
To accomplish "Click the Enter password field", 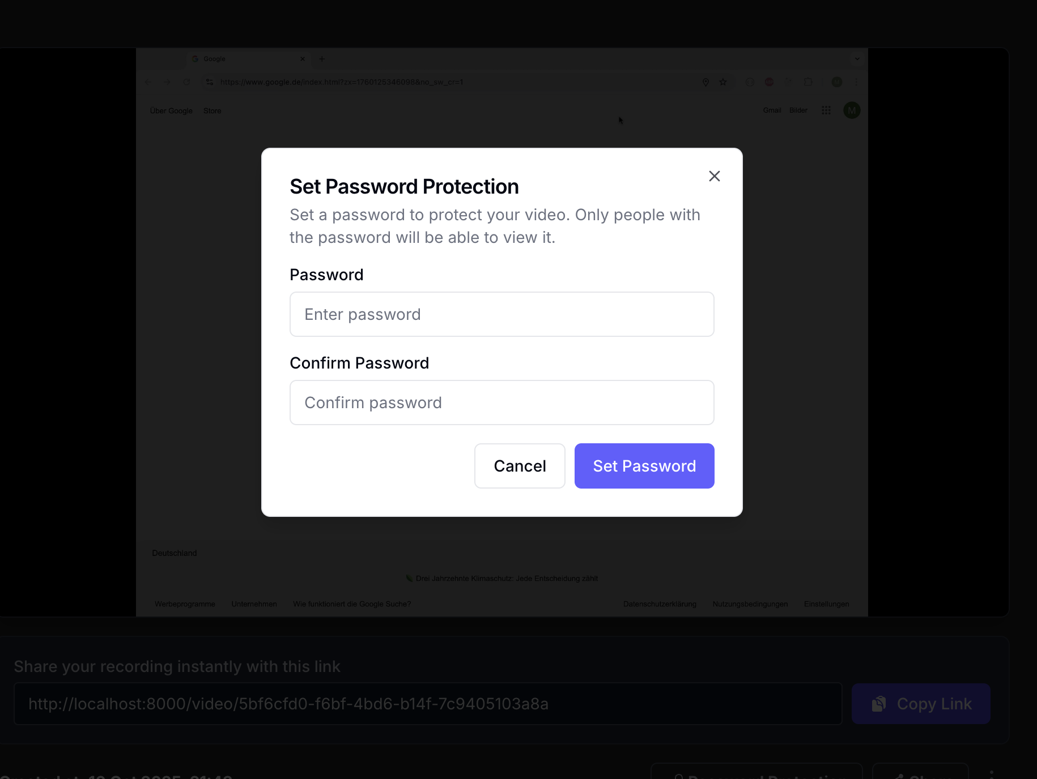I will click(501, 314).
